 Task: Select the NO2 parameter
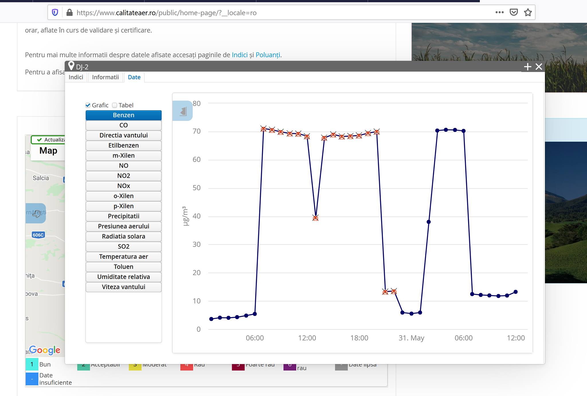[124, 176]
